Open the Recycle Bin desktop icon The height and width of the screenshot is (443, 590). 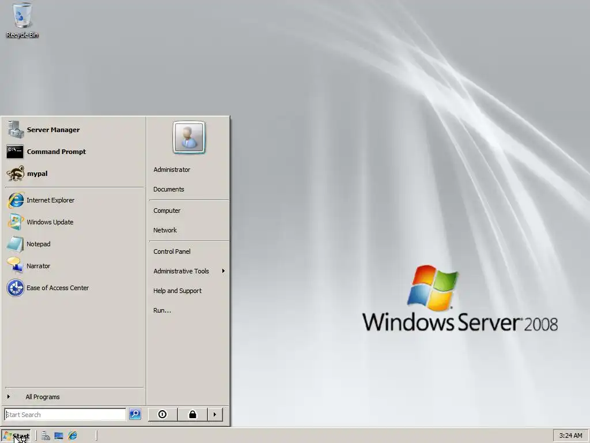22,20
